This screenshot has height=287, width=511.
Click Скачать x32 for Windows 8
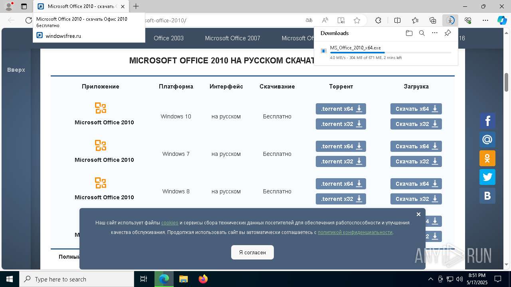tap(416, 199)
